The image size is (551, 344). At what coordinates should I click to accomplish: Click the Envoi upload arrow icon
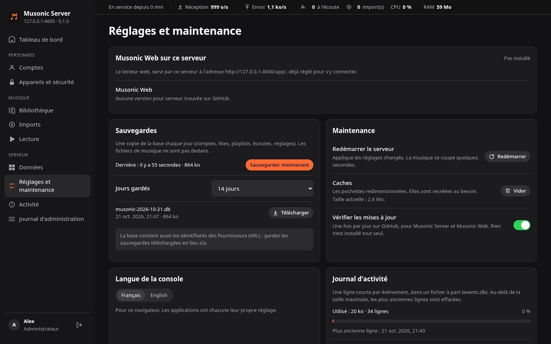coord(247,7)
